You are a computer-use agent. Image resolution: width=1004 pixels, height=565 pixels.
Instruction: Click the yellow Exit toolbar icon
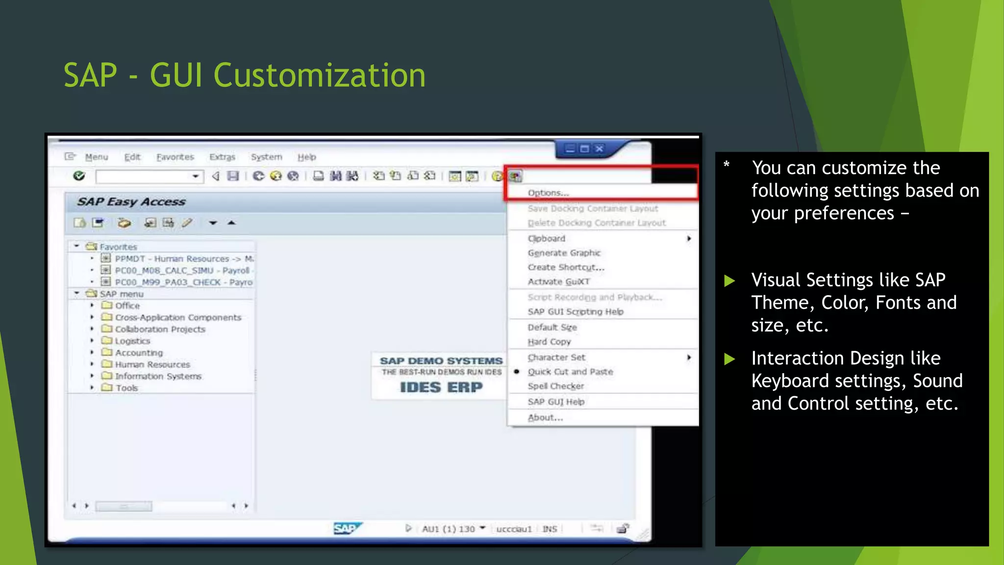tap(276, 176)
